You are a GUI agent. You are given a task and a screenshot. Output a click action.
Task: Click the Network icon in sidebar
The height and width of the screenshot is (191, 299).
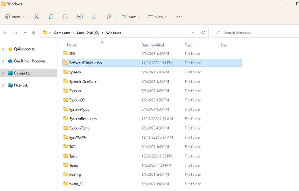tap(10, 85)
